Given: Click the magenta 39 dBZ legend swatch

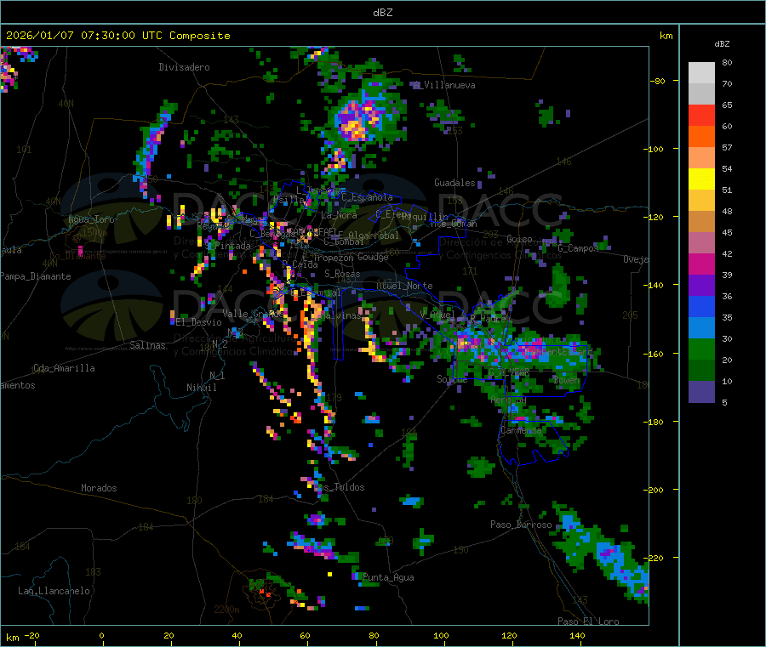Looking at the screenshot, I should click(701, 264).
